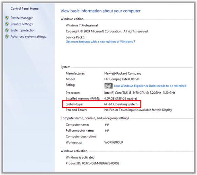Select the Hewlett-Packard Company manufacturer value
The height and width of the screenshot is (175, 197).
point(123,73)
